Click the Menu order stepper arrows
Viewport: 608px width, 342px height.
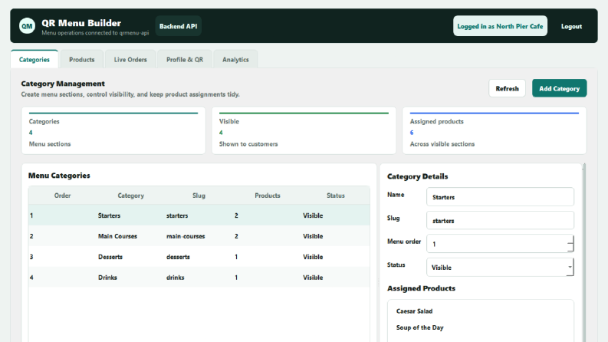point(570,244)
